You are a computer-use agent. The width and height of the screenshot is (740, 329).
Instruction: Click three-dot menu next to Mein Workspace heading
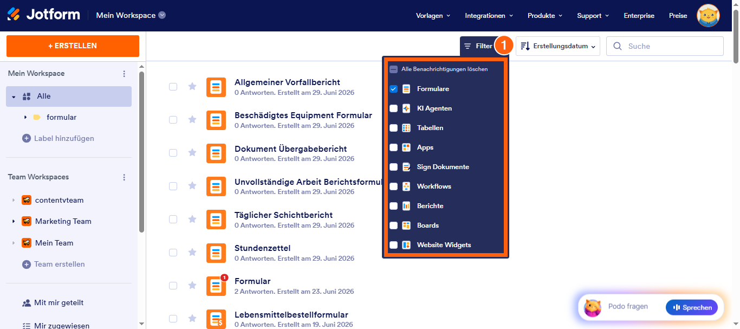click(x=124, y=74)
